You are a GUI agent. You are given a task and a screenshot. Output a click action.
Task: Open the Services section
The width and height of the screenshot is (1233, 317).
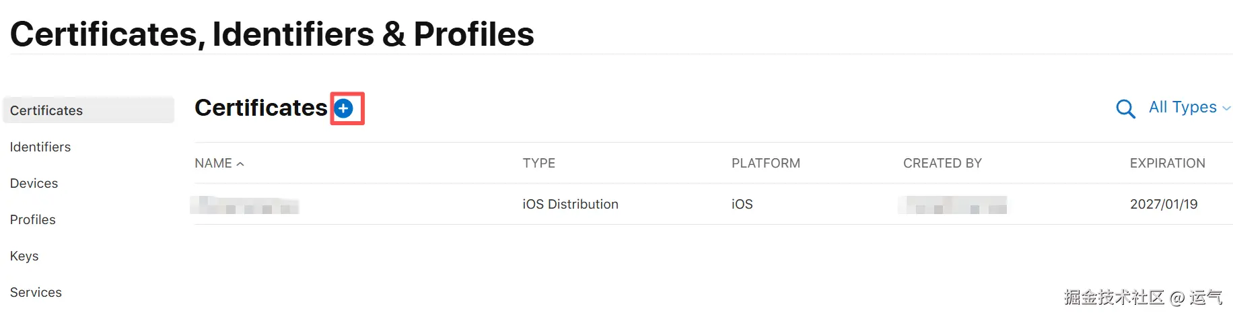point(36,292)
